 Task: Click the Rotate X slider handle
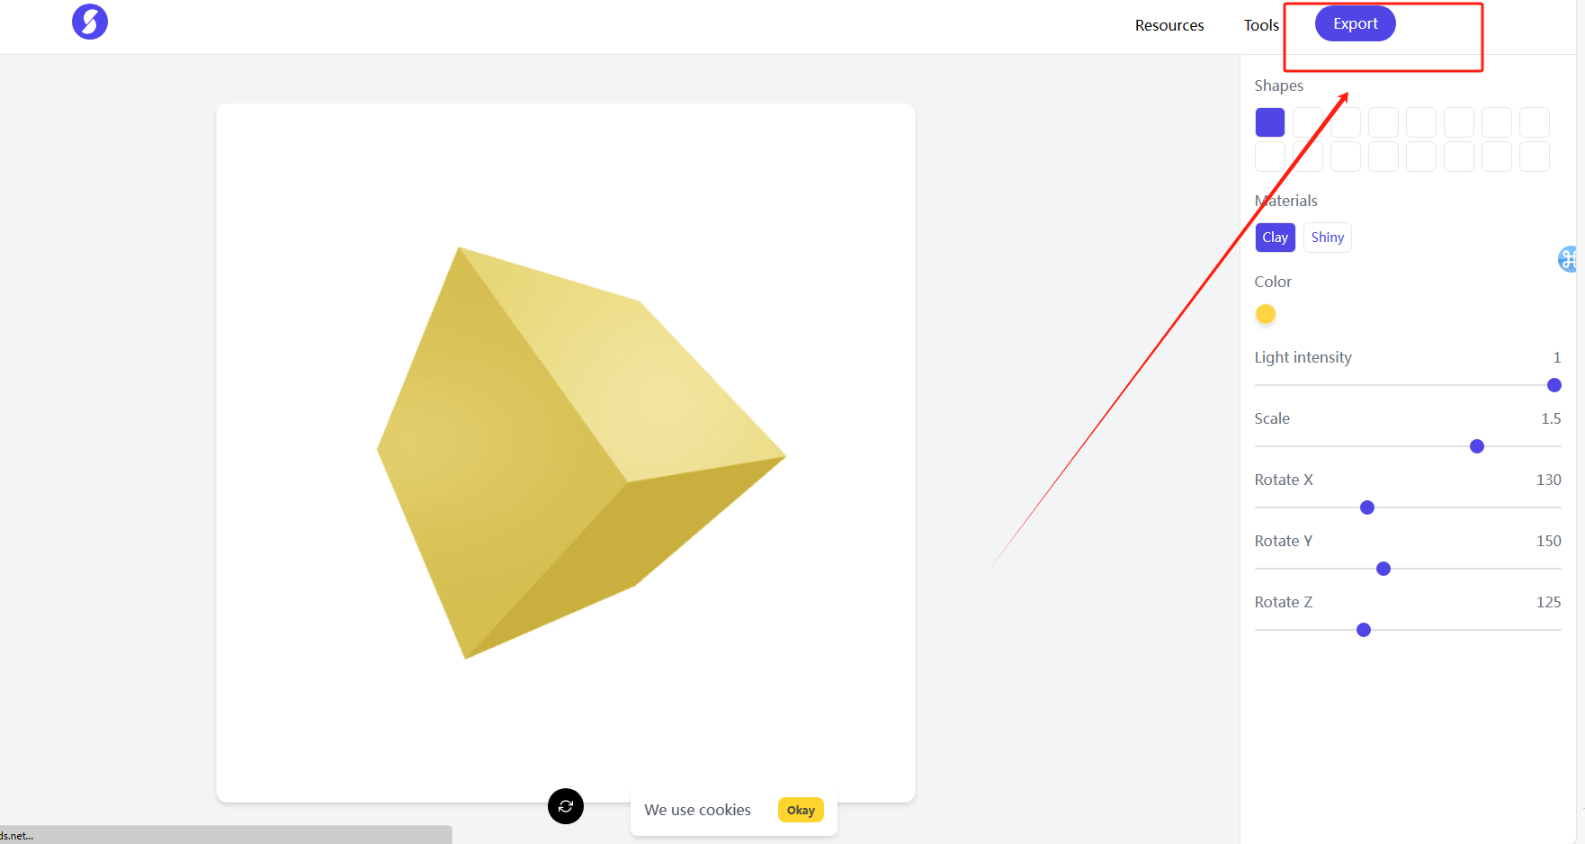click(1367, 507)
